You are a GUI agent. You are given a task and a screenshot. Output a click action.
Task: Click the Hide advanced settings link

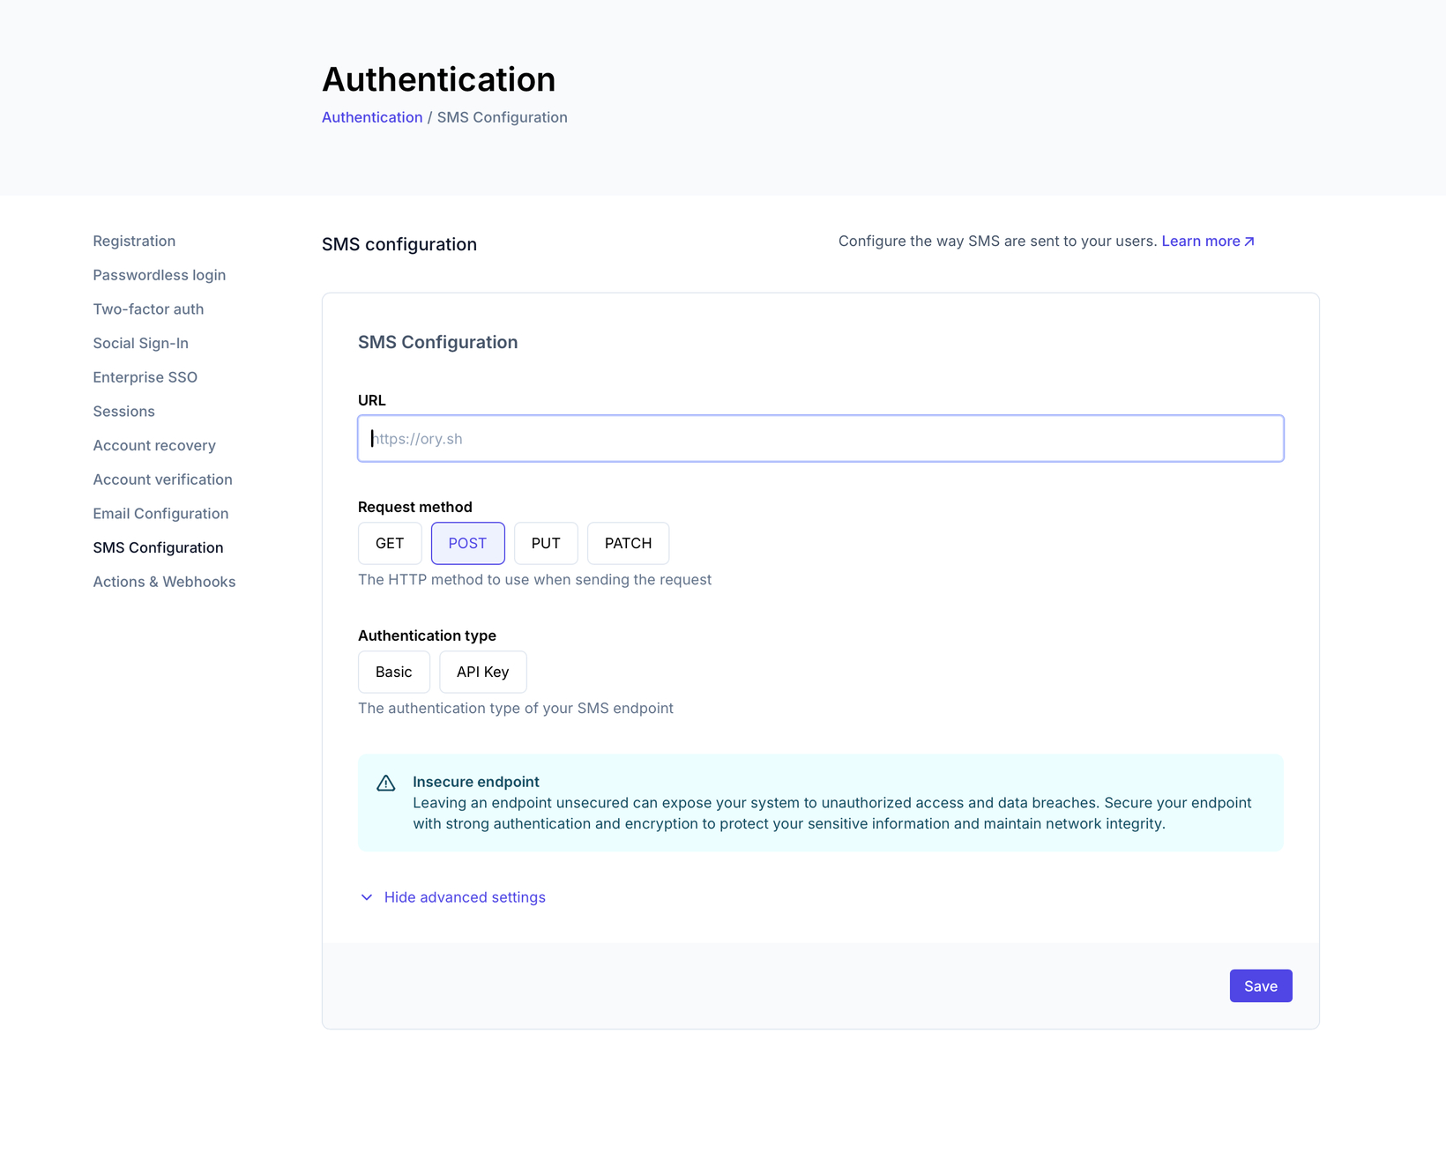465,897
